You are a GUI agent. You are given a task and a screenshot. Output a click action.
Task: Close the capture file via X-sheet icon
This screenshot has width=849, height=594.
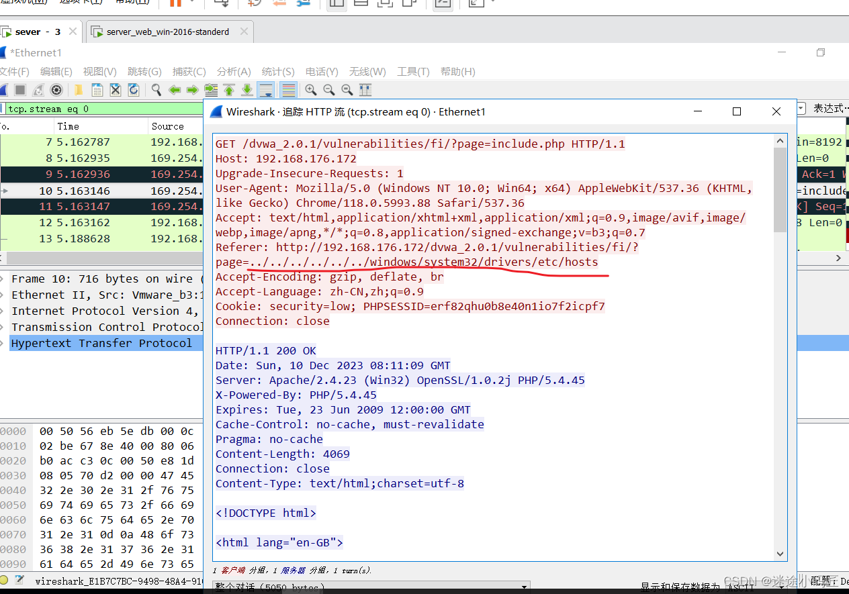[116, 89]
